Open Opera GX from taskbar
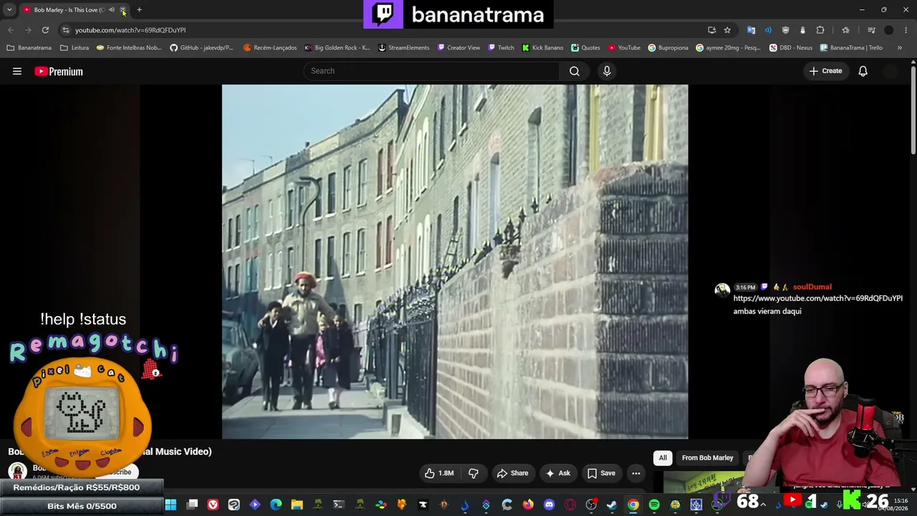The height and width of the screenshot is (516, 917). (570, 505)
